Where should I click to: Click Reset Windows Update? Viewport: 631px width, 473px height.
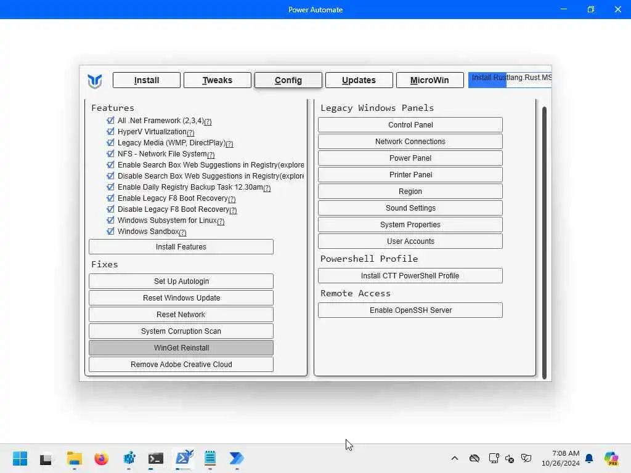point(181,297)
